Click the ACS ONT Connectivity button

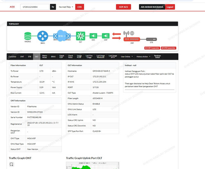pyautogui.click(x=152, y=48)
